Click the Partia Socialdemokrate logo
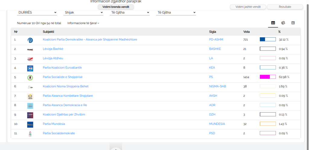The height and width of the screenshot is (150, 309). coord(30,133)
